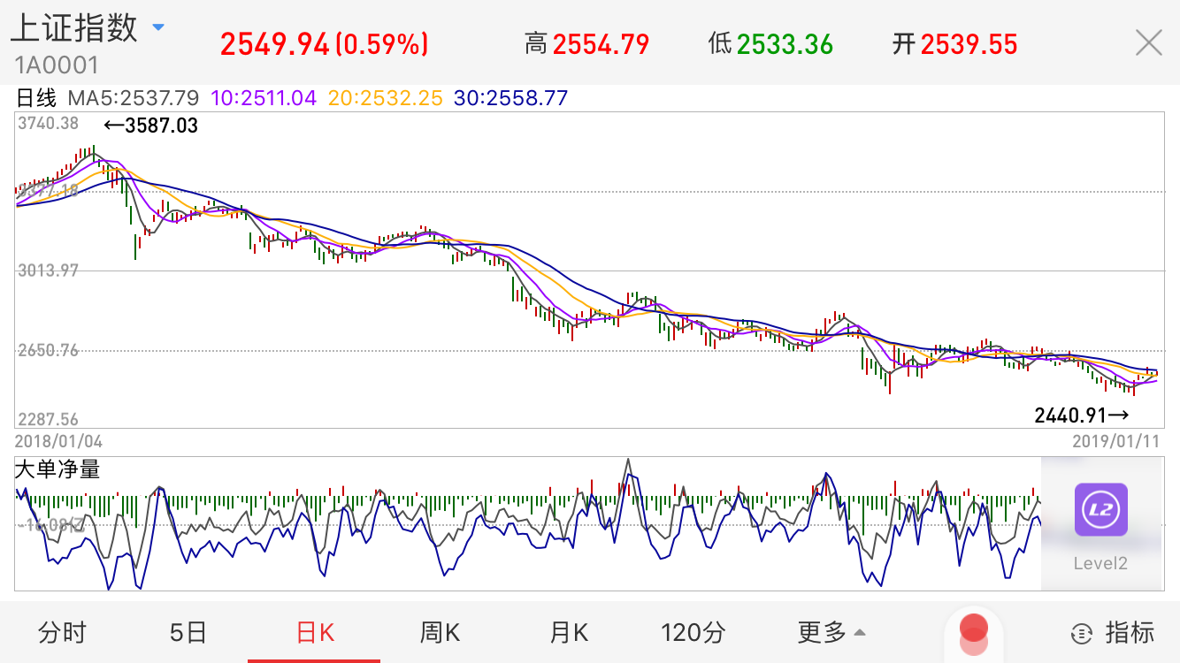Click the MA5:2537.79 label
Image resolution: width=1180 pixels, height=663 pixels.
(134, 98)
